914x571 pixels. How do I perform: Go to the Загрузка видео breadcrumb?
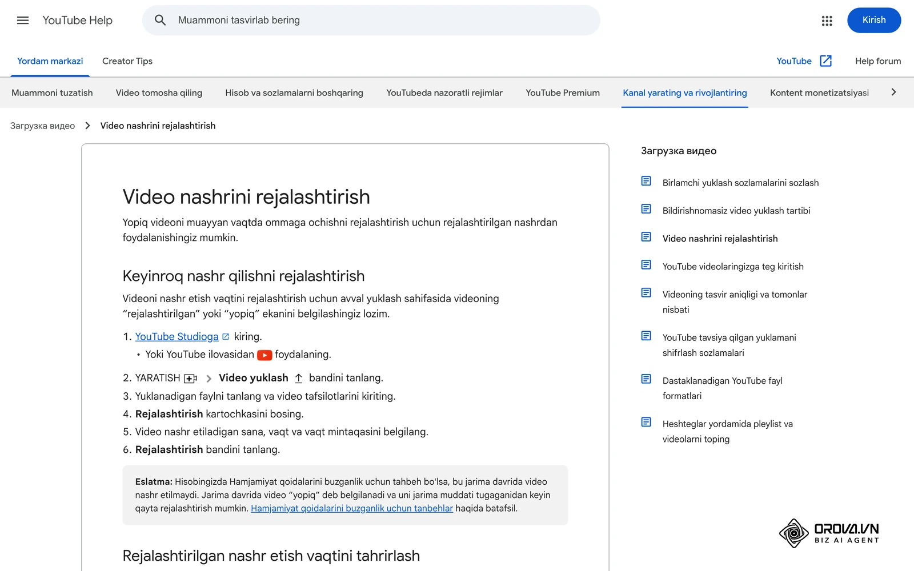click(x=42, y=126)
